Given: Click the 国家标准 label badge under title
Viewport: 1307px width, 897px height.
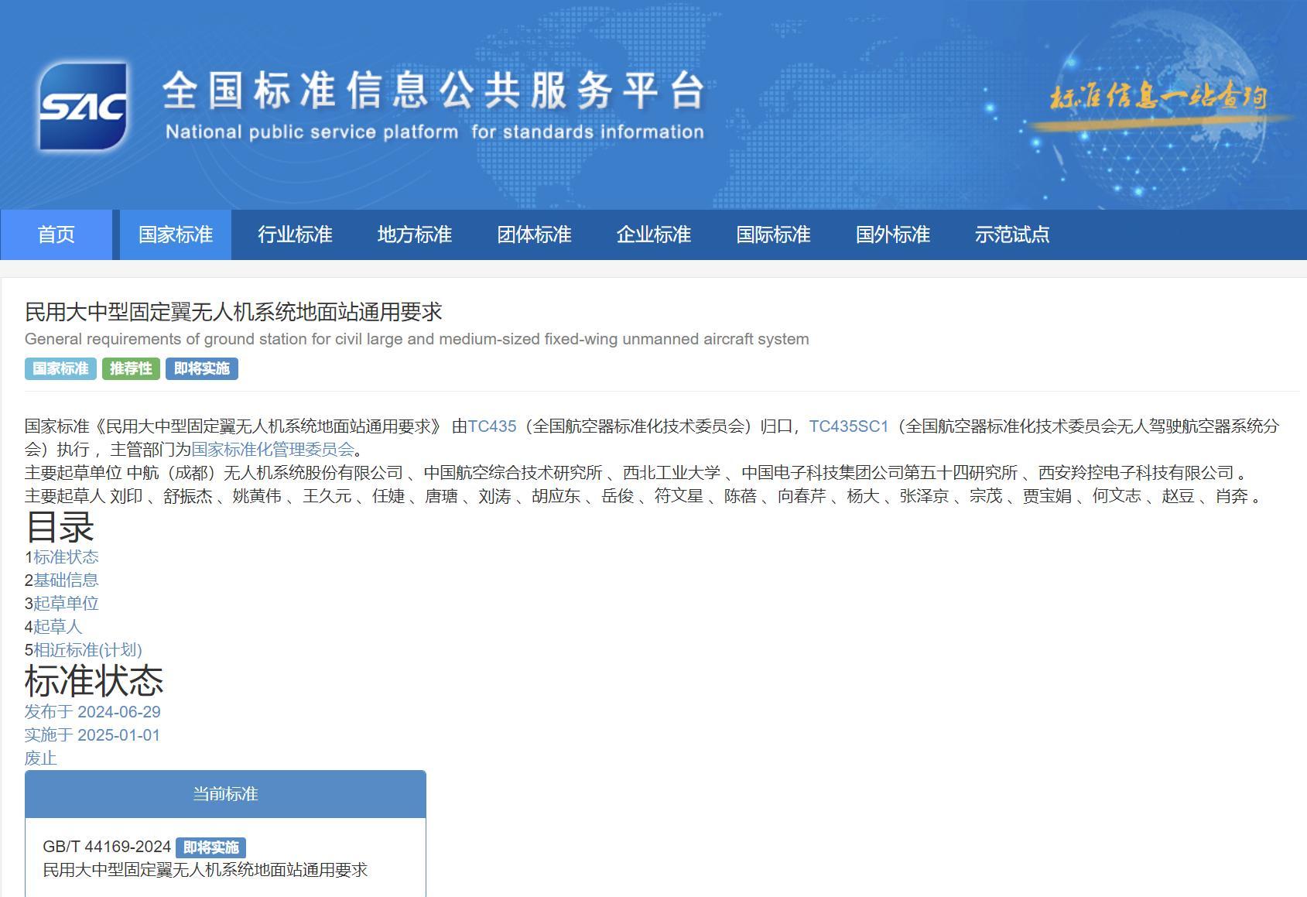Looking at the screenshot, I should tap(60, 368).
